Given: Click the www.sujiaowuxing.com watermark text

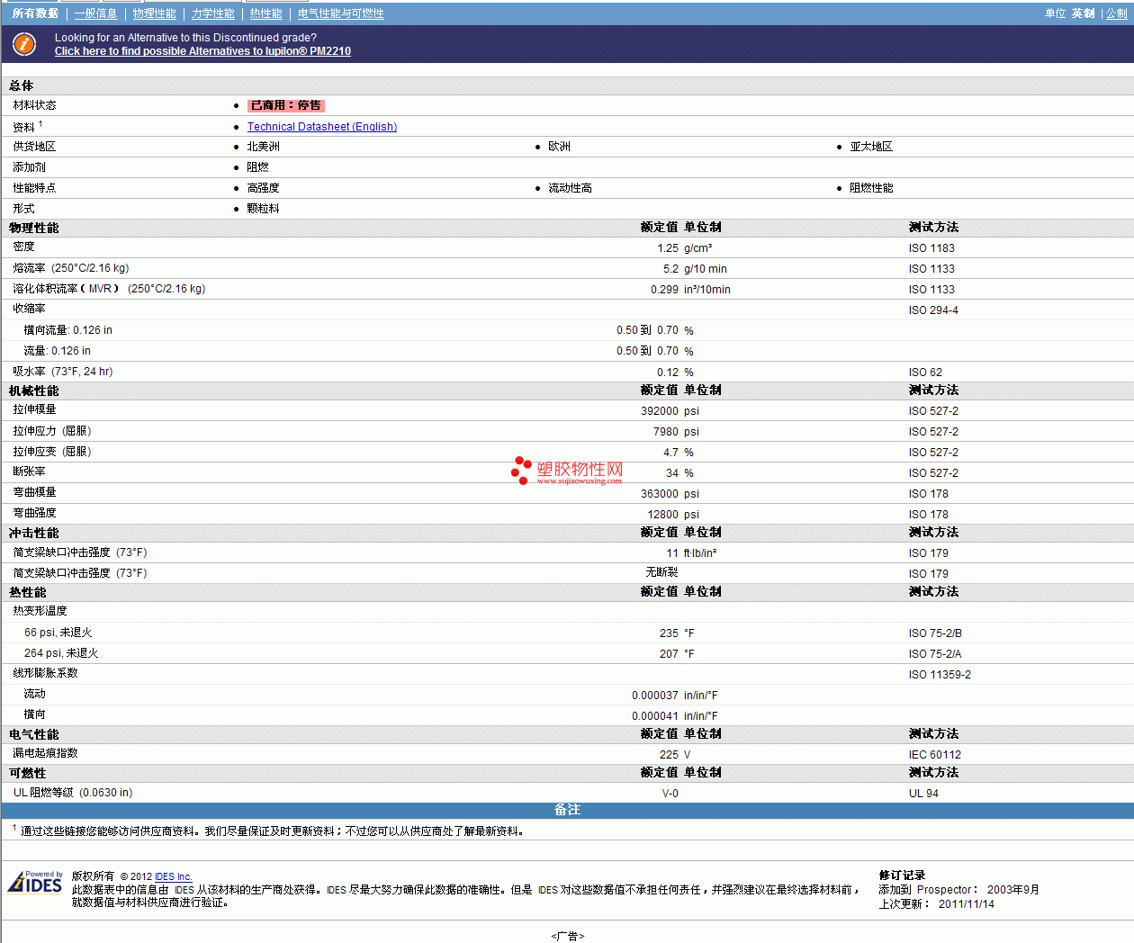Looking at the screenshot, I should (x=579, y=481).
